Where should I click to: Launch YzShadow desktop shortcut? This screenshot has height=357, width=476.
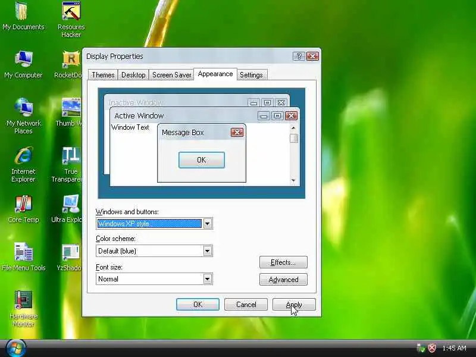tap(70, 257)
